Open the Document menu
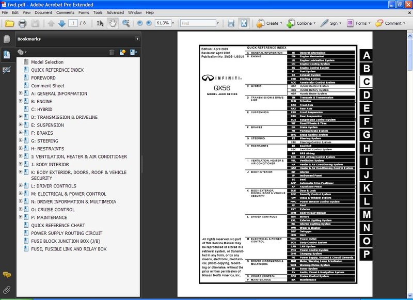This screenshot has height=300, width=413. (43, 12)
